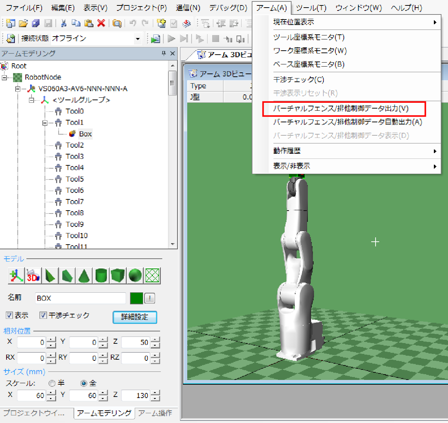Image resolution: width=448 pixels, height=423 pixels.
Task: Click the ! button beside color swatch
Action: (150, 298)
